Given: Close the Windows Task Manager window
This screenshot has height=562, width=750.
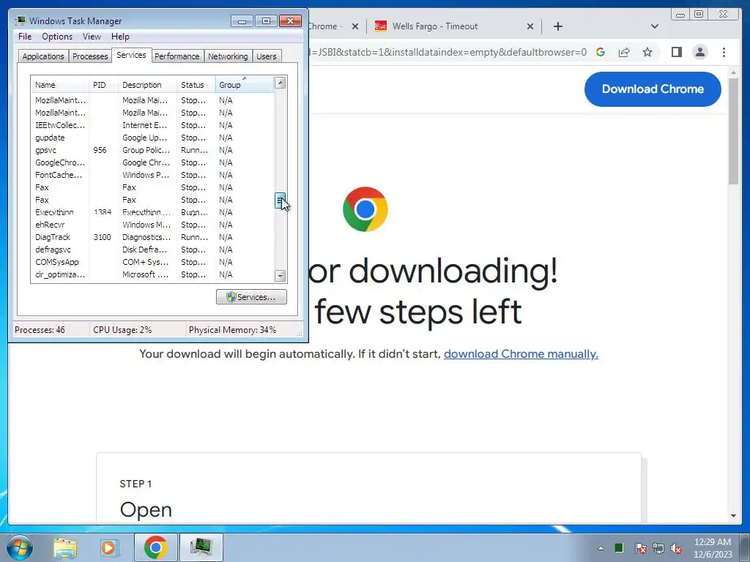Looking at the screenshot, I should (x=290, y=21).
